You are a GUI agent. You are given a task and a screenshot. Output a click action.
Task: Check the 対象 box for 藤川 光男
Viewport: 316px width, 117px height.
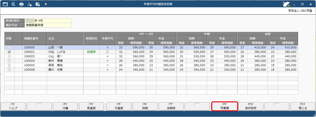[x=9, y=70]
